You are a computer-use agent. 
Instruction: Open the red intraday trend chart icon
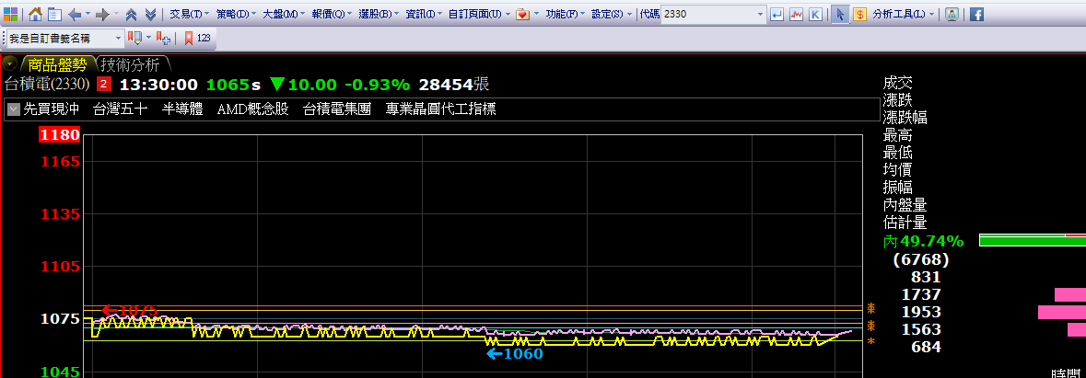(x=797, y=14)
